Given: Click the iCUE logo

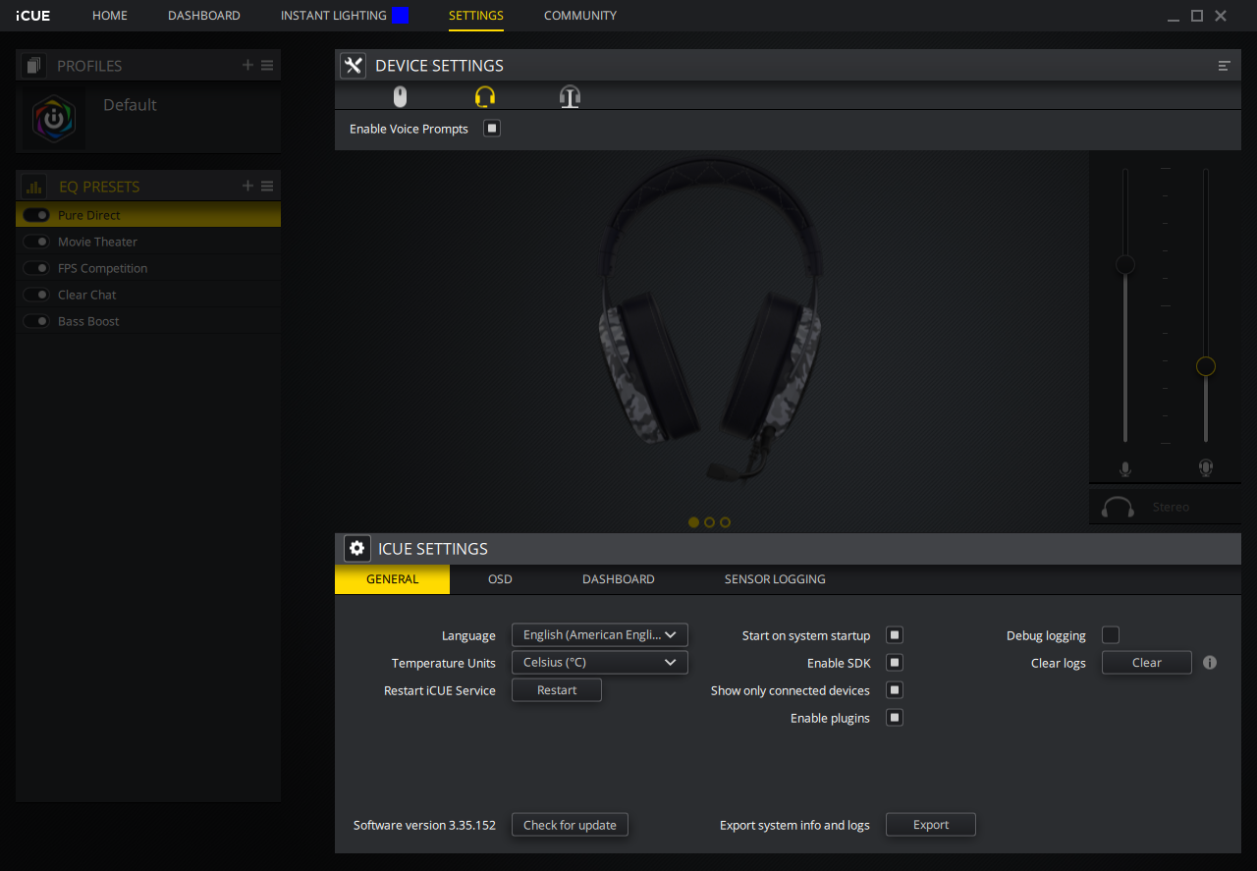Looking at the screenshot, I should pos(33,16).
